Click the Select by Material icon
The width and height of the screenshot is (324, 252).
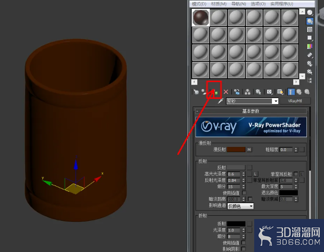(x=310, y=72)
